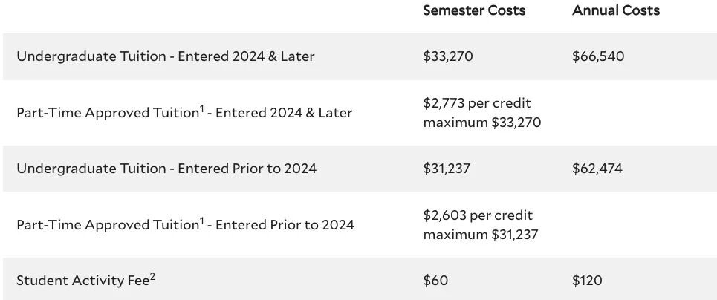Select the Undergraduate Tuition Entered 2024 & Later label

[x=165, y=56]
